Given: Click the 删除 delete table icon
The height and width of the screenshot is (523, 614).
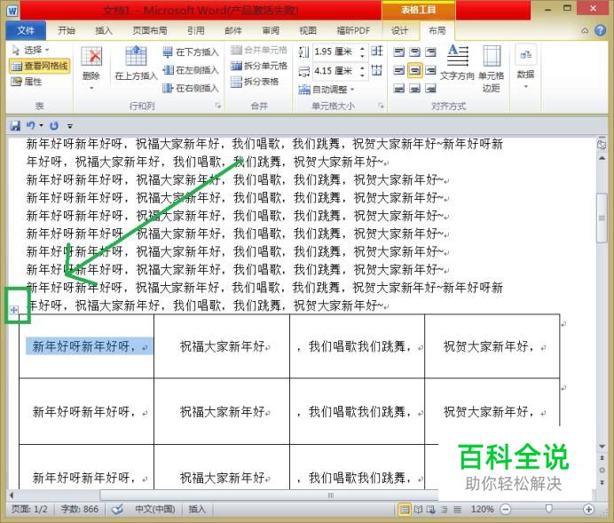Looking at the screenshot, I should [91, 56].
